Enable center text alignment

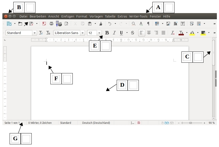149,33
